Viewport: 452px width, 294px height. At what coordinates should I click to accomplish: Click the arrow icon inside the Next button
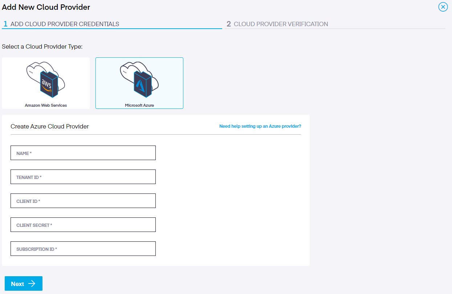point(33,283)
